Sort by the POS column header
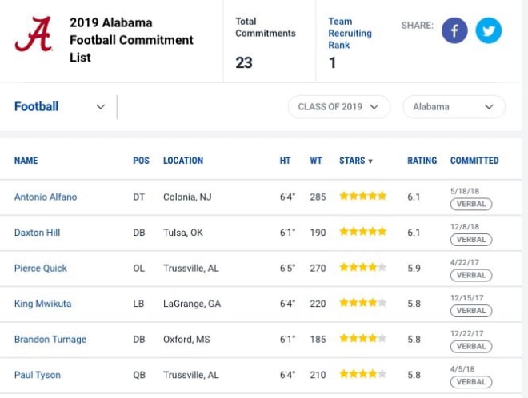The width and height of the screenshot is (528, 398). coord(141,161)
